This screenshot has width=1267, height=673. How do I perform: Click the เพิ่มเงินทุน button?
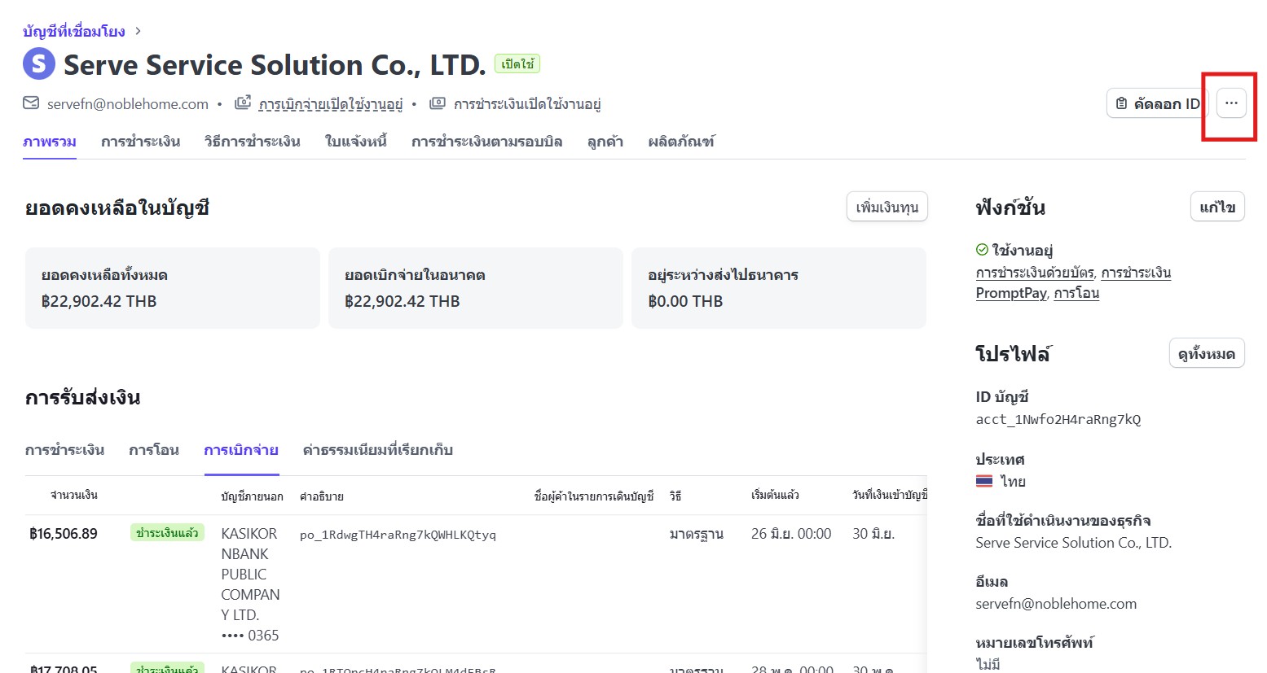[x=886, y=207]
